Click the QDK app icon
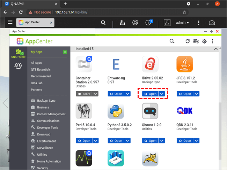The height and width of the screenshot is (170, 227). point(185,111)
